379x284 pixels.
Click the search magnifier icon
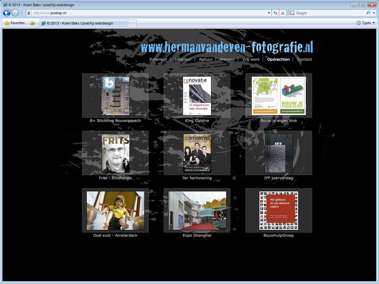(x=368, y=13)
